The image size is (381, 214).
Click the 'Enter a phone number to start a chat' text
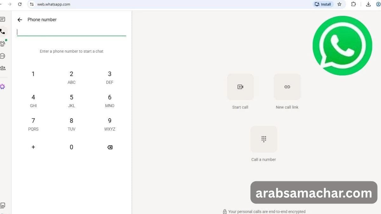(71, 51)
